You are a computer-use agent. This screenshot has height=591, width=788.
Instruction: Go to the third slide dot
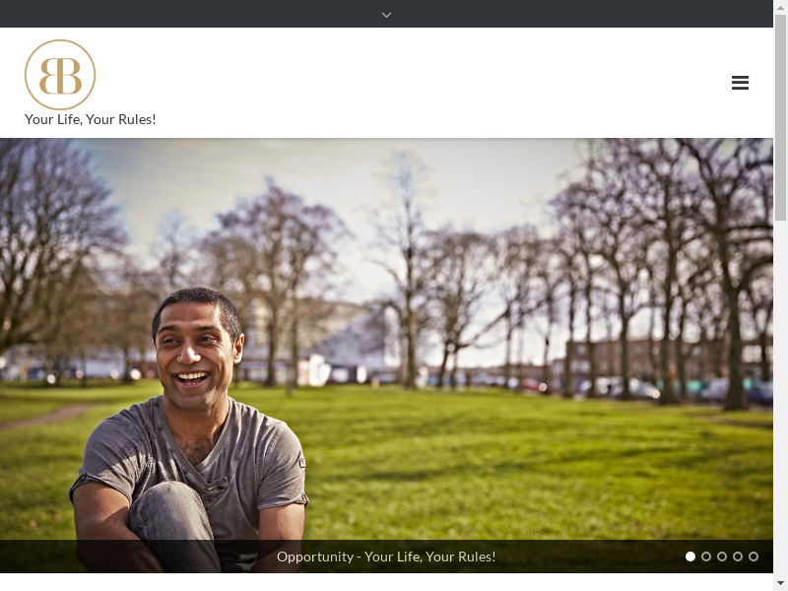[722, 557]
